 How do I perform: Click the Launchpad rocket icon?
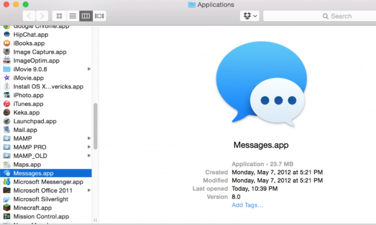[7, 121]
